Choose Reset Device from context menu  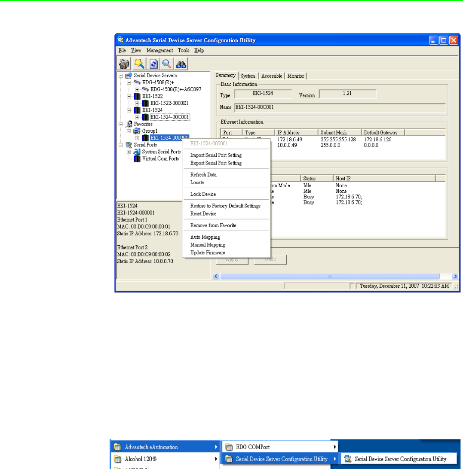[x=226, y=213]
